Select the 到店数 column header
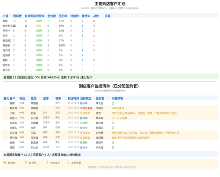This screenshot has height=177, width=220. click(x=17, y=16)
